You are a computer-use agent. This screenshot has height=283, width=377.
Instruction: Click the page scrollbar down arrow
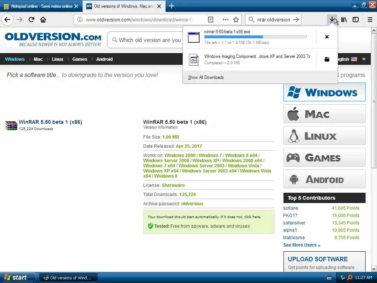click(374, 269)
